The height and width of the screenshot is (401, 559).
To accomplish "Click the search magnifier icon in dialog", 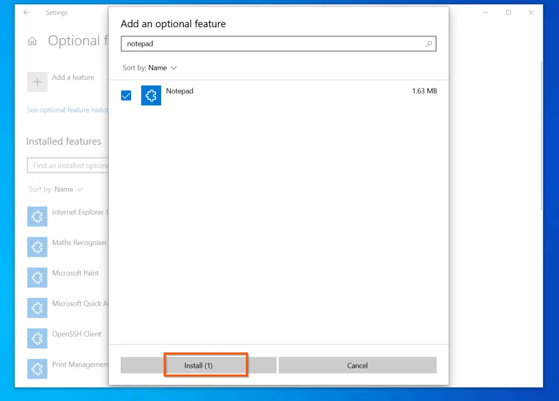I will click(429, 44).
